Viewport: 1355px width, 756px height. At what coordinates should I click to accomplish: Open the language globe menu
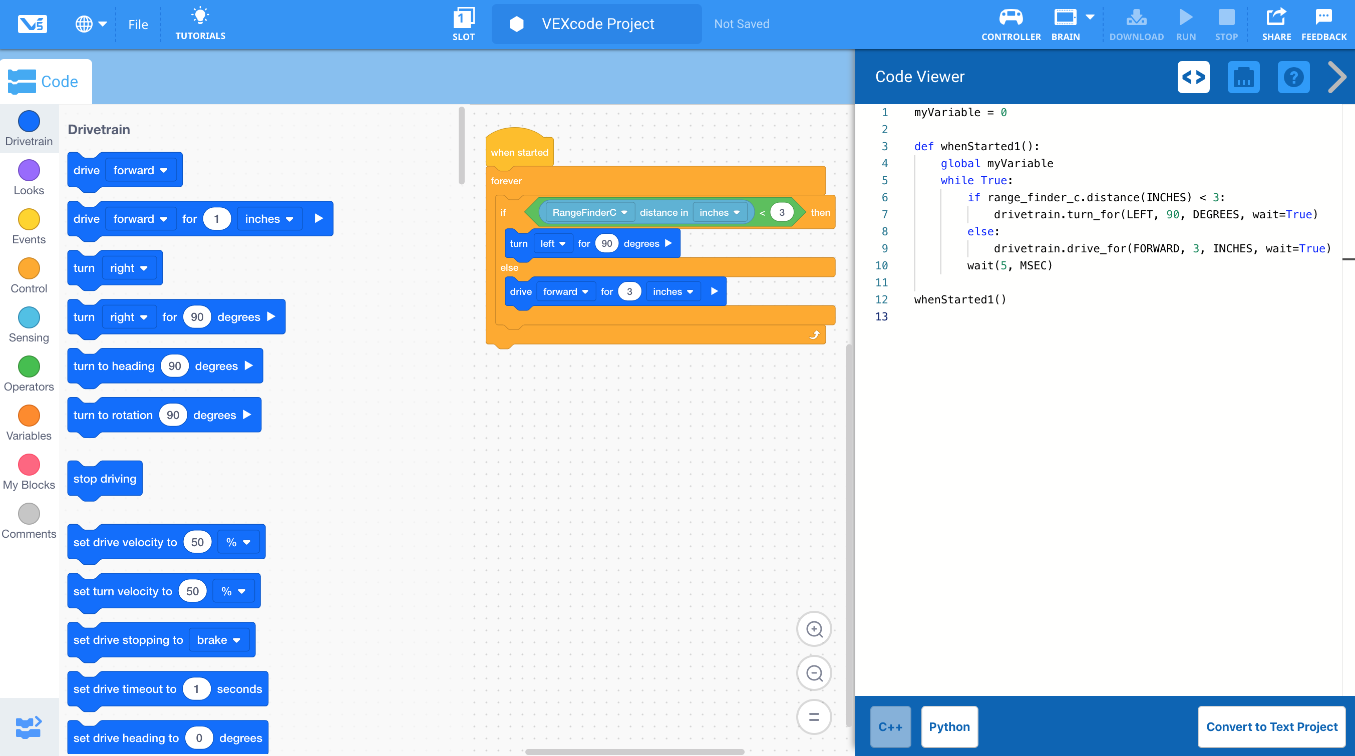(91, 24)
